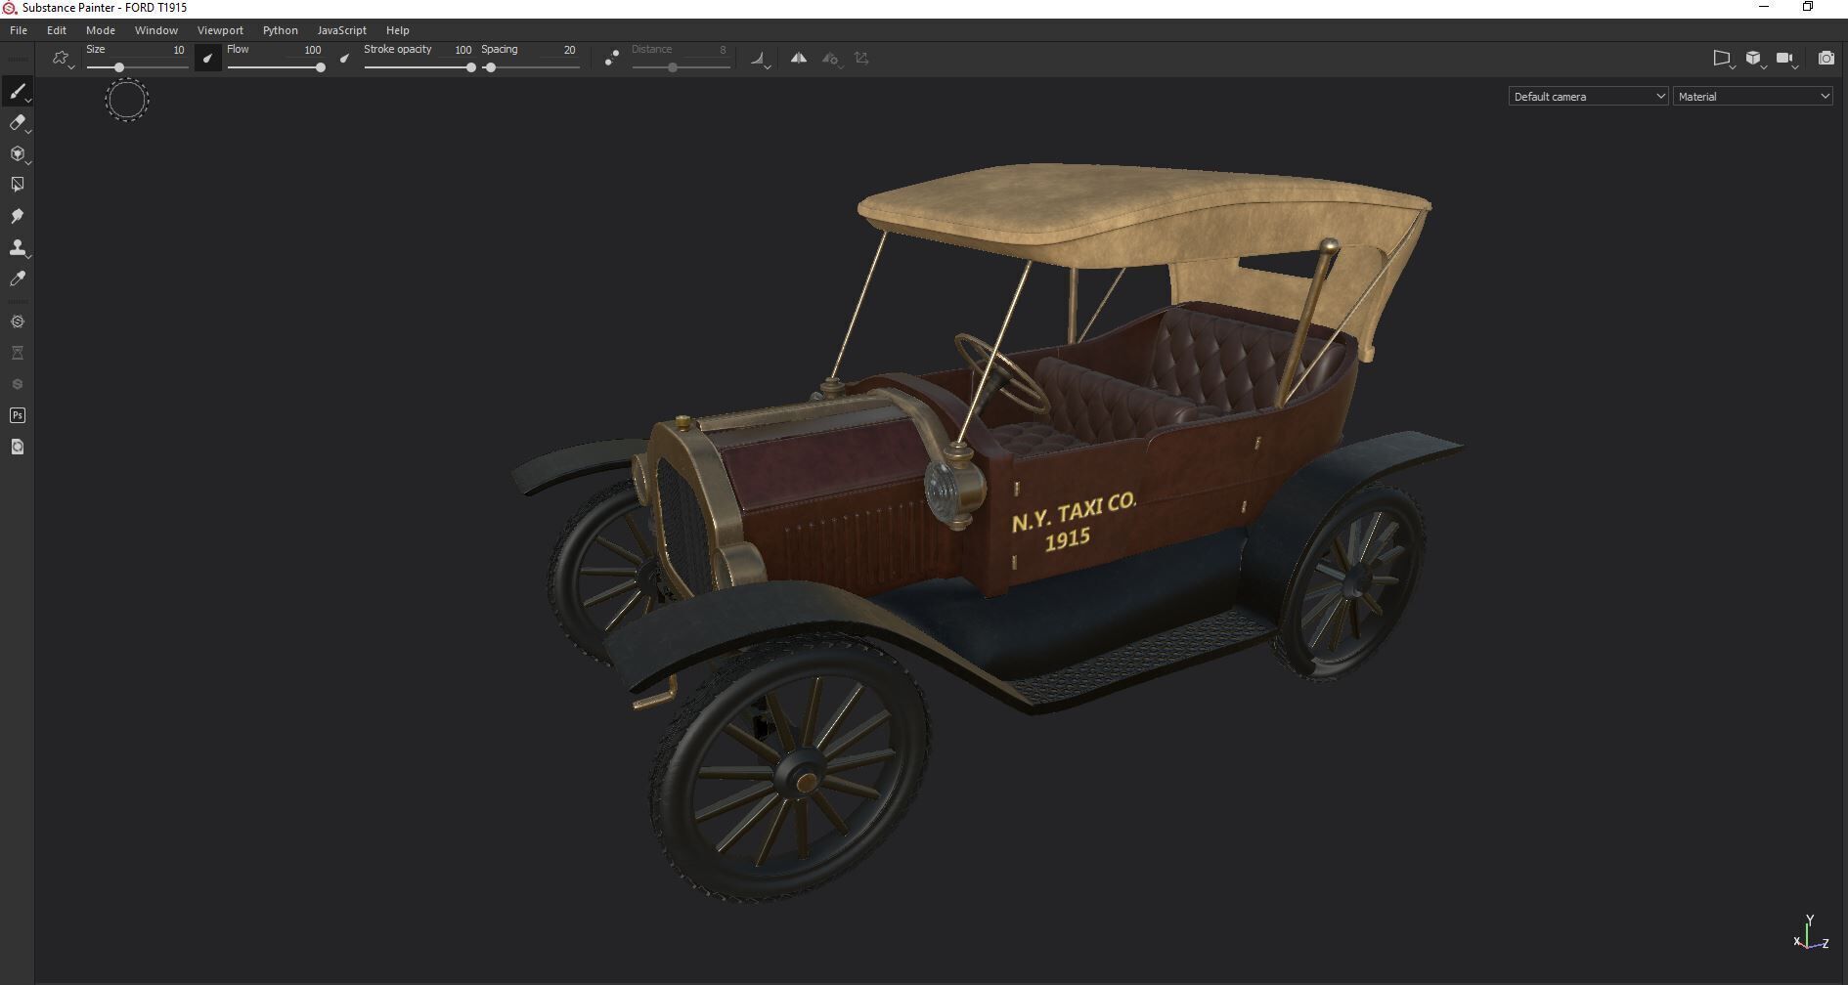Open the Substance Source icon in sidebar

[x=17, y=321]
